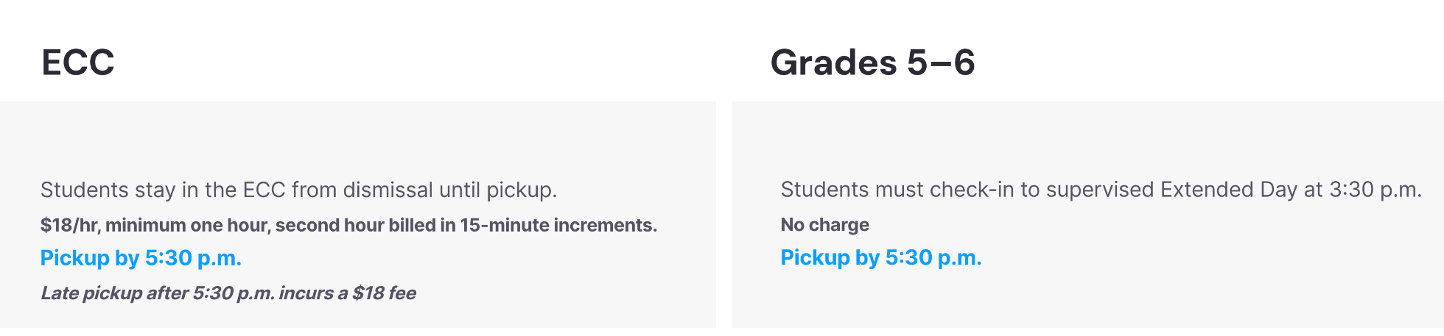Click the "$18 fee" text in late note

[384, 293]
